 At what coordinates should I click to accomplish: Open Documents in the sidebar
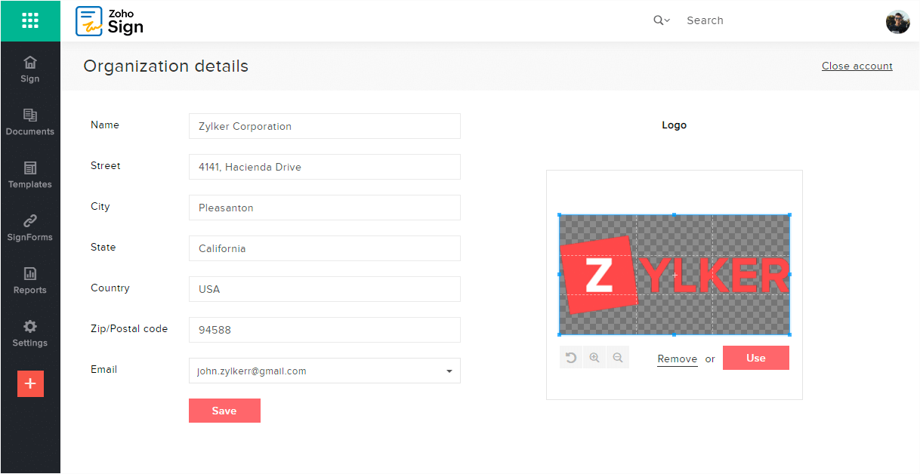30,122
